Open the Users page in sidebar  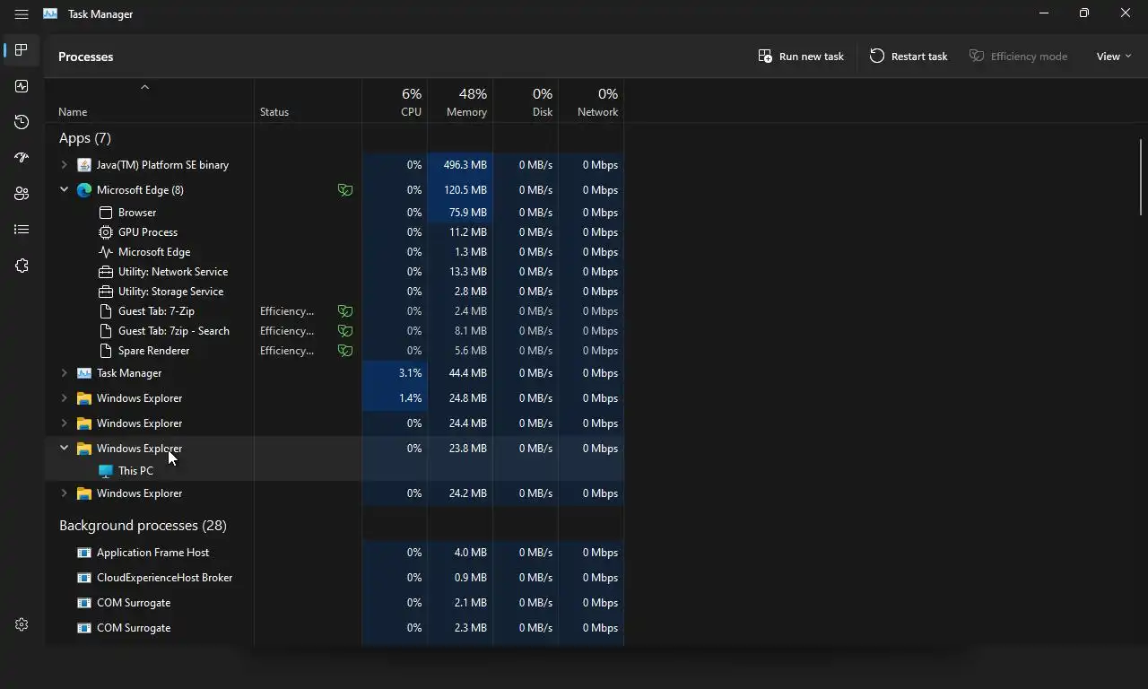22,194
